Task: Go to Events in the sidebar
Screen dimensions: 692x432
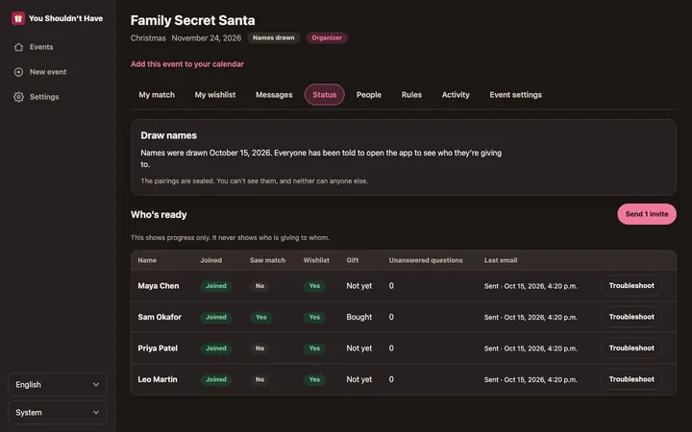Action: tap(41, 47)
